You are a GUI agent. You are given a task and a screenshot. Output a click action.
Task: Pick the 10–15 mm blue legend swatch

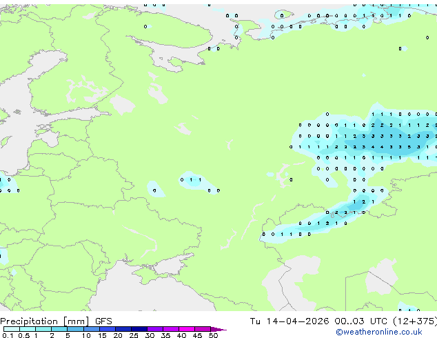[x=91, y=329]
